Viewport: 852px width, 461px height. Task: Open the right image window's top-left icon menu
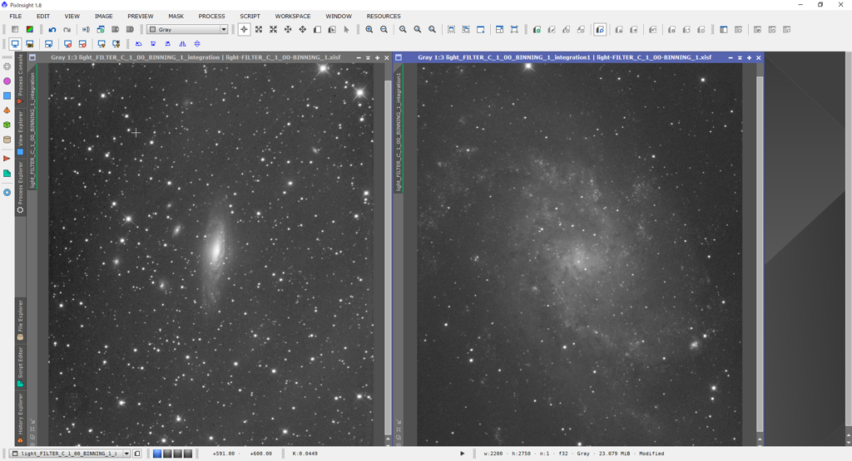coord(399,57)
